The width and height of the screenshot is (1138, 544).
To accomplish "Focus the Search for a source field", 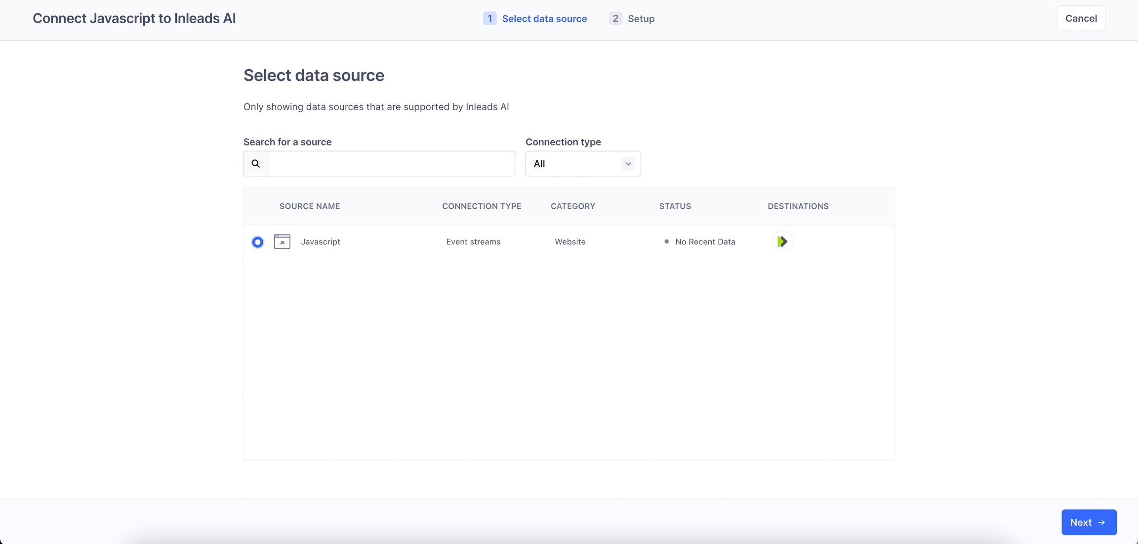I will point(391,163).
